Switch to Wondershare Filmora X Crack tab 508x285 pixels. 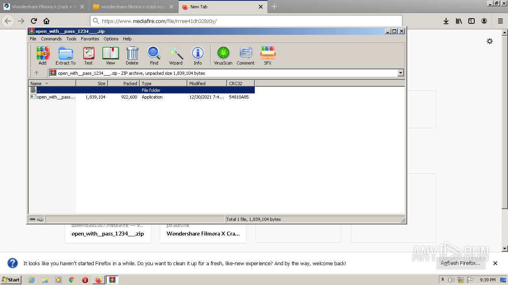(x=44, y=7)
